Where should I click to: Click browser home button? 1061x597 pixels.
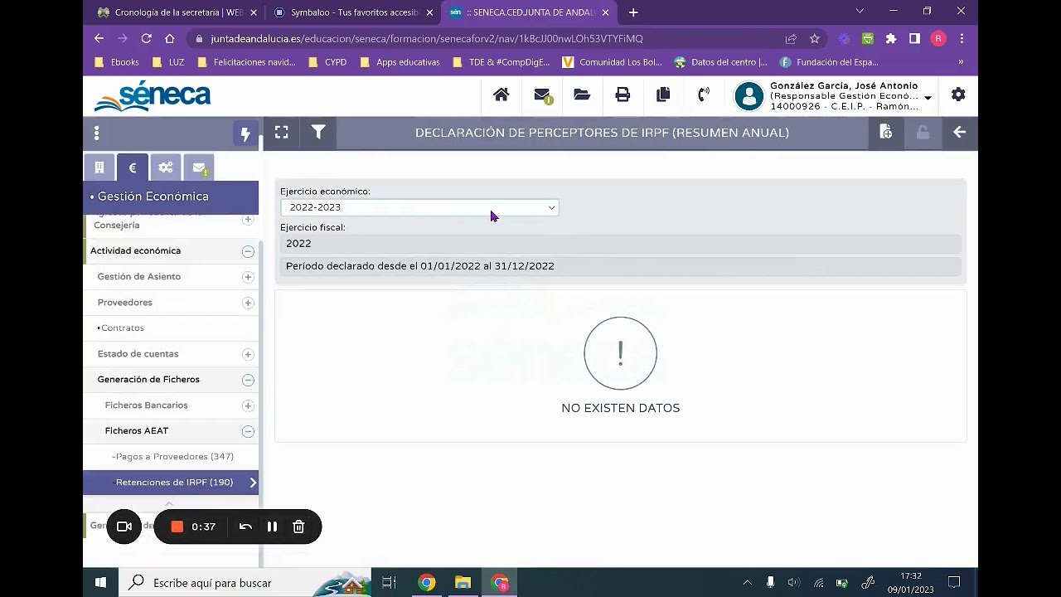point(170,38)
